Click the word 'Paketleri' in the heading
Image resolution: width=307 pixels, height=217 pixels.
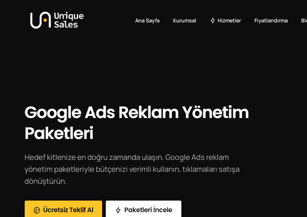(x=59, y=133)
